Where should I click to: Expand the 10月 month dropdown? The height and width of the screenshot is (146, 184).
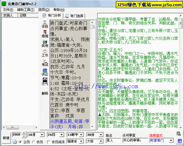tap(42, 134)
